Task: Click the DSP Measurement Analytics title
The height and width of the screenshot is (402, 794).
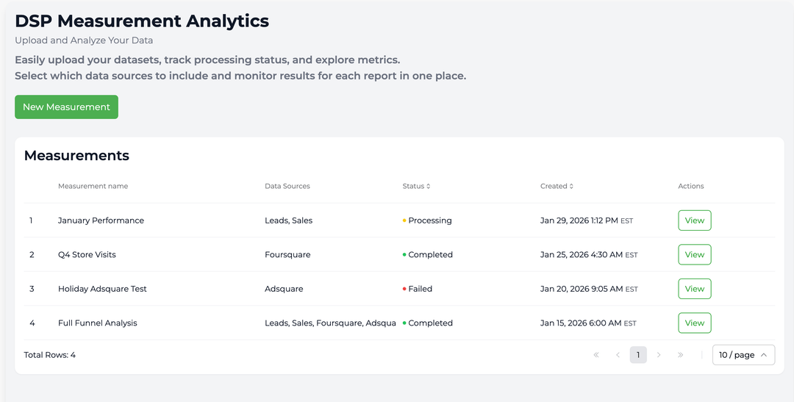Action: pos(142,21)
